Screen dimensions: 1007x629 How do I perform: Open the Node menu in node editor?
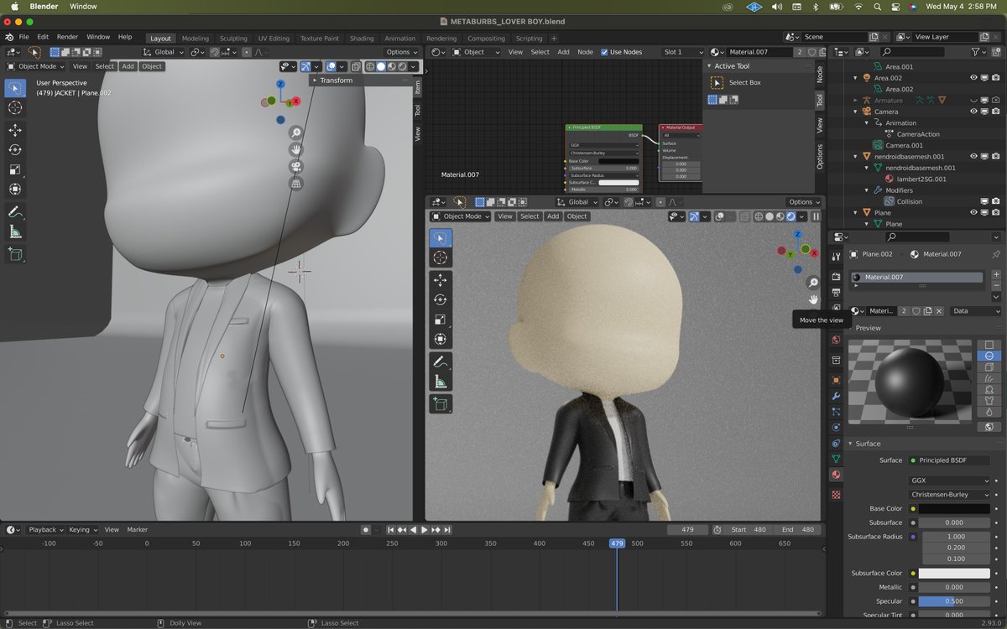pos(585,52)
